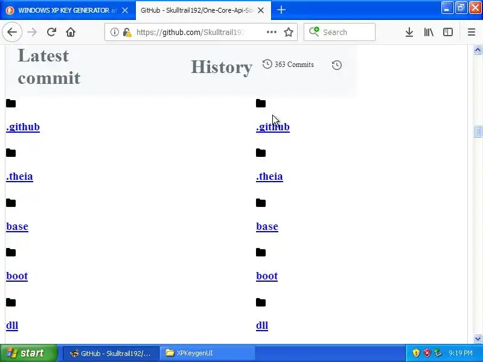Open the left .github folder link
483x362 pixels.
(x=23, y=127)
